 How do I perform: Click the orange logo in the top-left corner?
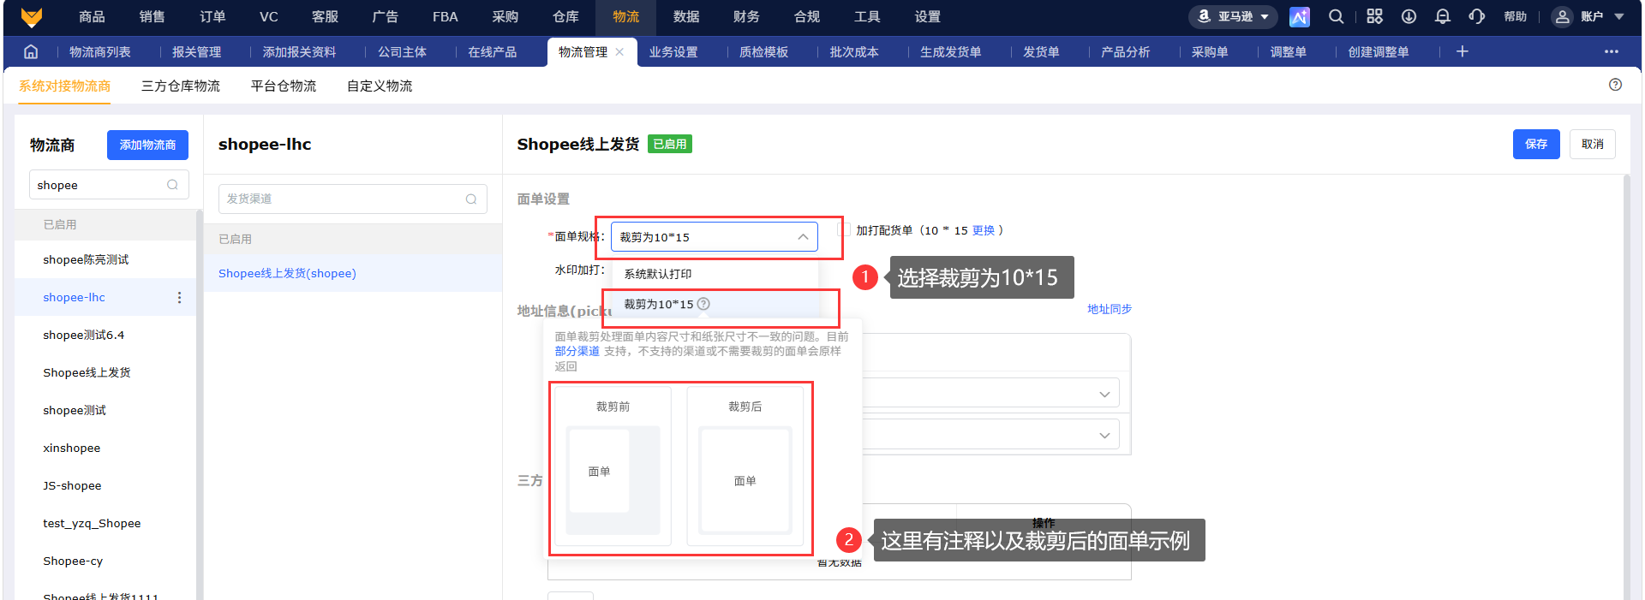[32, 17]
